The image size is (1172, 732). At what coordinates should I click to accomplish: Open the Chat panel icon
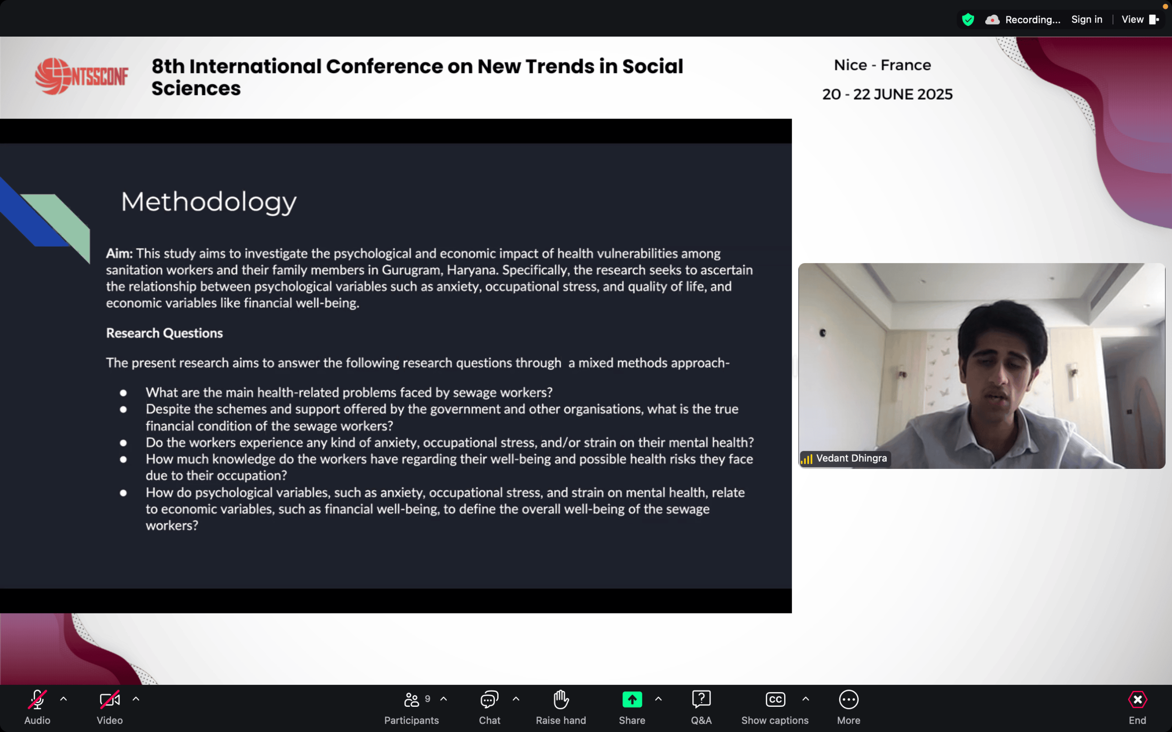point(489,700)
